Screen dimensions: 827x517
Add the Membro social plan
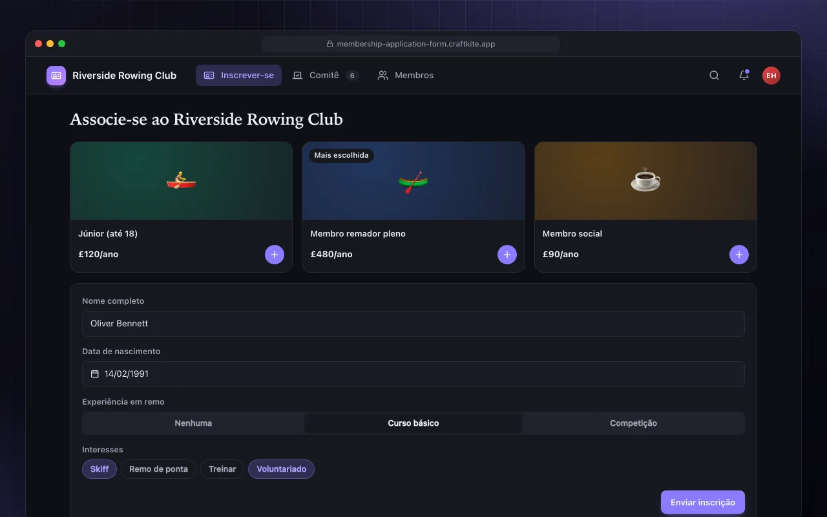739,255
